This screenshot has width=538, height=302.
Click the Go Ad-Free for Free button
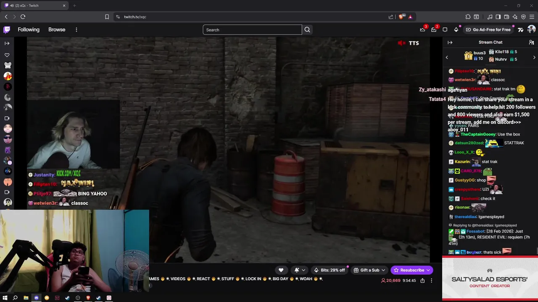coord(488,30)
